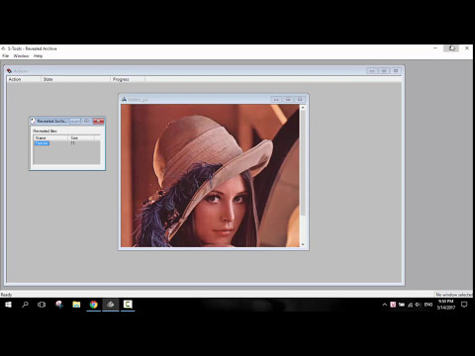Minimize the hidden image window
The width and height of the screenshot is (475, 356).
click(x=276, y=99)
